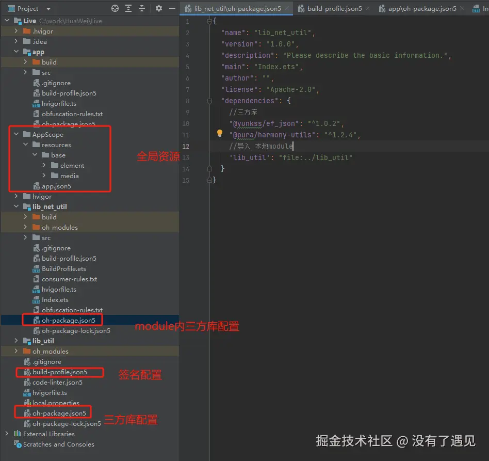Expand the hvigor folder

(x=16, y=196)
